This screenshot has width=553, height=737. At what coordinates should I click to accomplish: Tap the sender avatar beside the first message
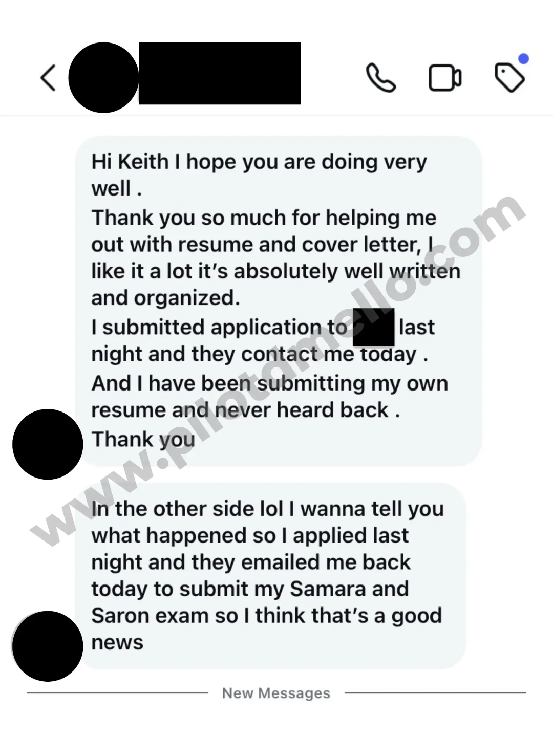(48, 444)
